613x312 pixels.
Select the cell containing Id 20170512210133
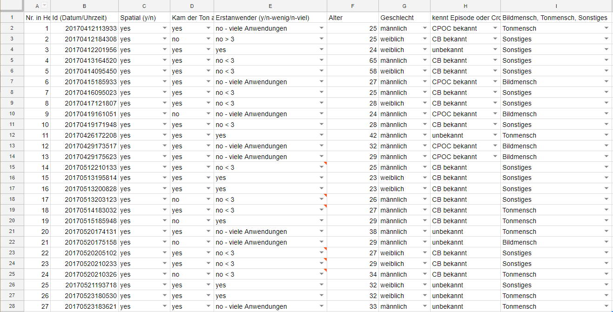click(84, 167)
